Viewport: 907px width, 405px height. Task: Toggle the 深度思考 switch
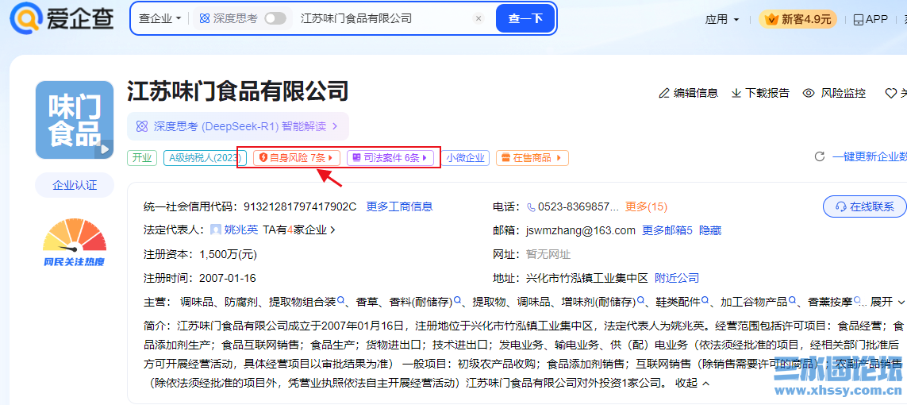(275, 18)
